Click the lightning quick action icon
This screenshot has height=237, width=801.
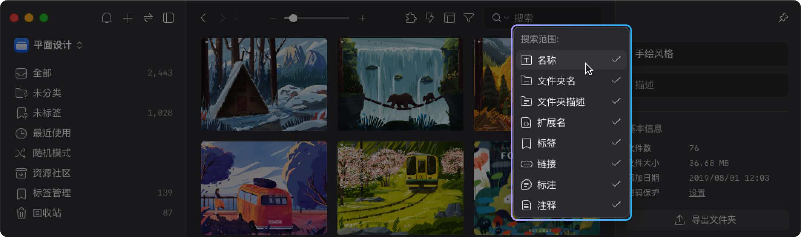430,18
